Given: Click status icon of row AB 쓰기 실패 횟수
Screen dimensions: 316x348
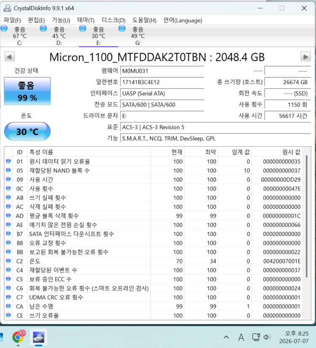Looking at the screenshot, I should tap(8, 197).
